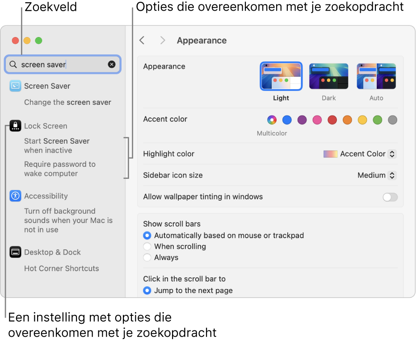Screen dimensions: 416x343
Task: Clear the search field text
Action: 112,65
